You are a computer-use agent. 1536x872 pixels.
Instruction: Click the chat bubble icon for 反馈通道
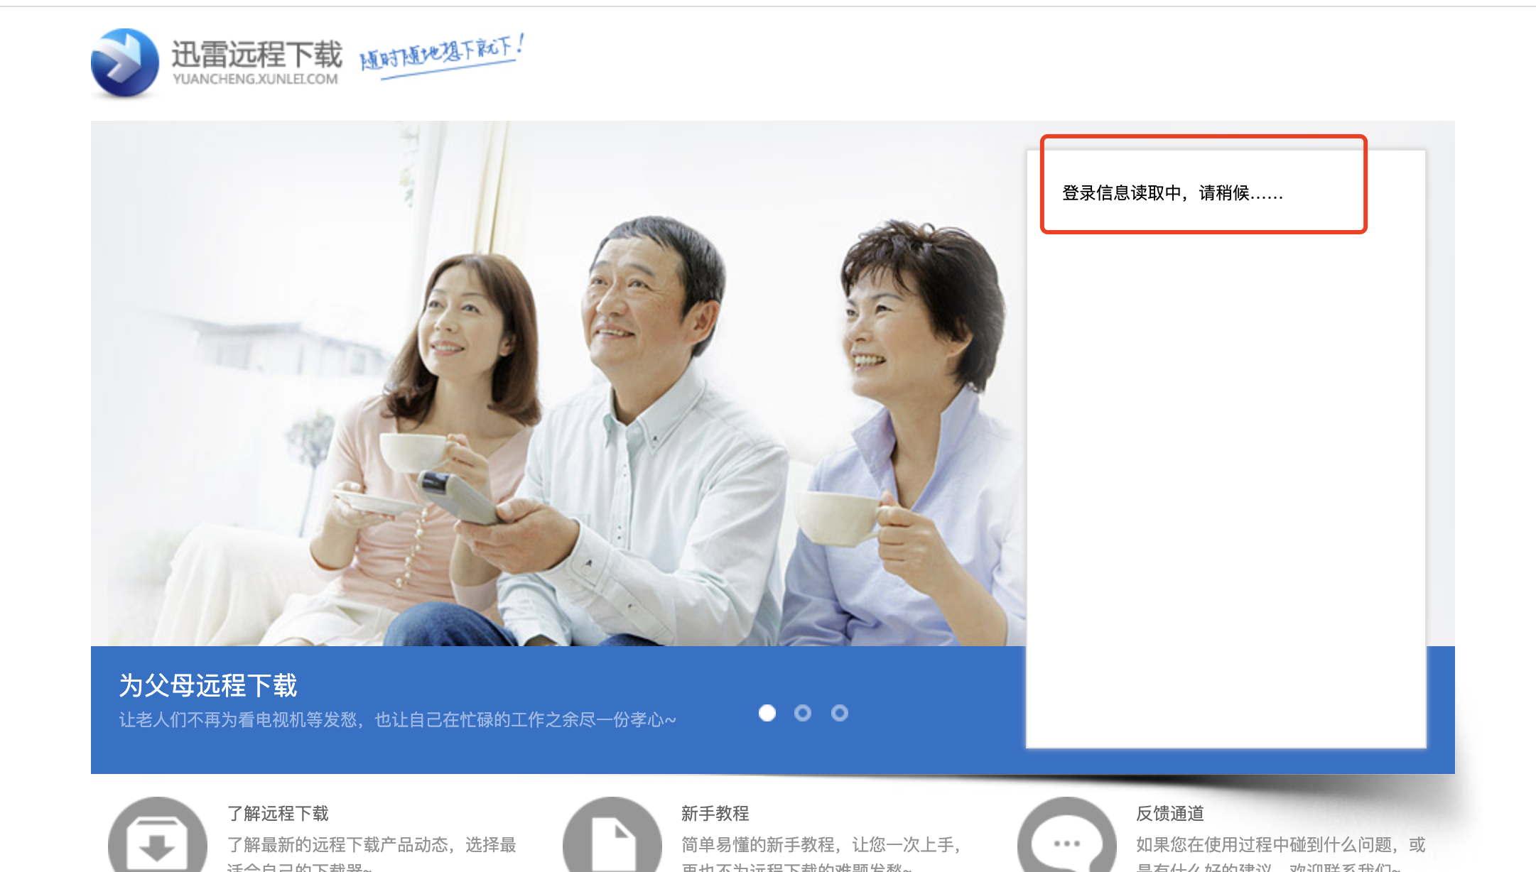pos(1067,841)
